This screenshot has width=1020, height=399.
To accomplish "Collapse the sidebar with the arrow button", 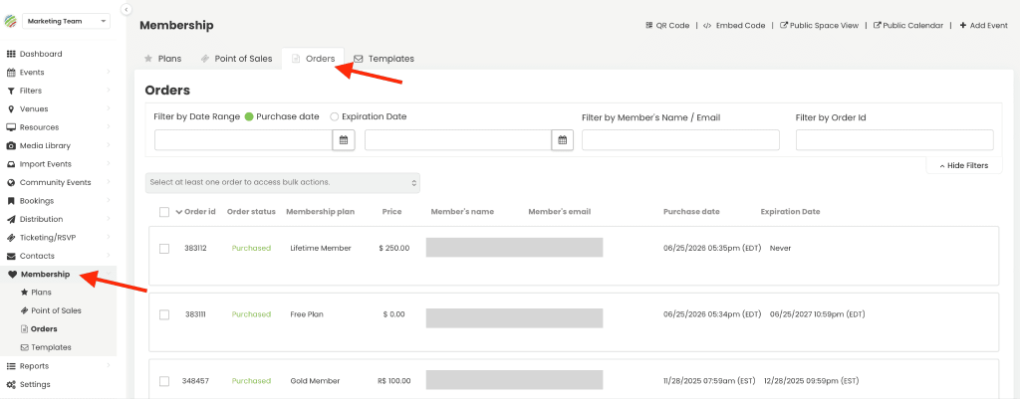I will pos(127,9).
